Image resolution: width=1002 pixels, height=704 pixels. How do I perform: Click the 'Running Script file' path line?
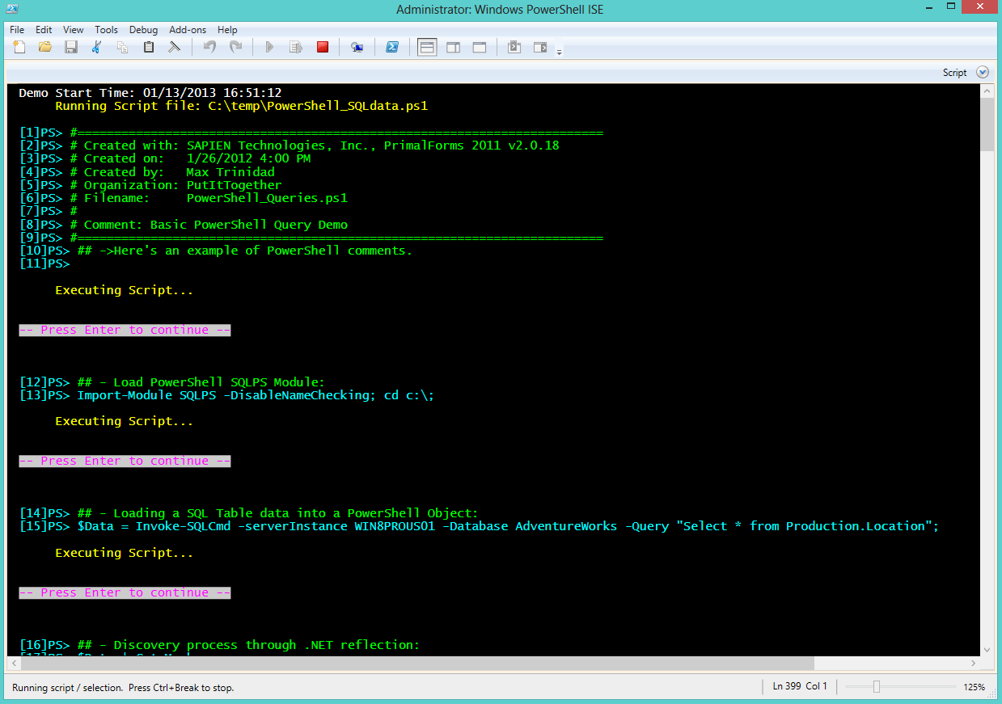242,106
